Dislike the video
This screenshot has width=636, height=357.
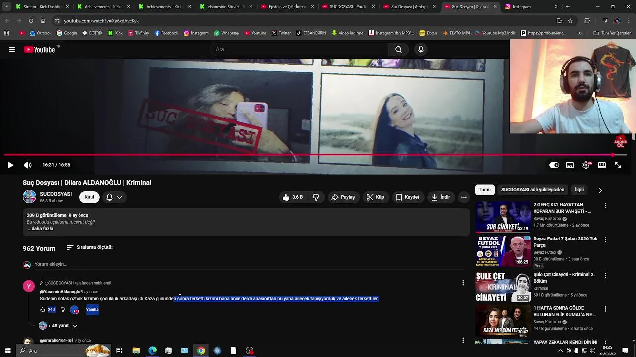pyautogui.click(x=316, y=197)
